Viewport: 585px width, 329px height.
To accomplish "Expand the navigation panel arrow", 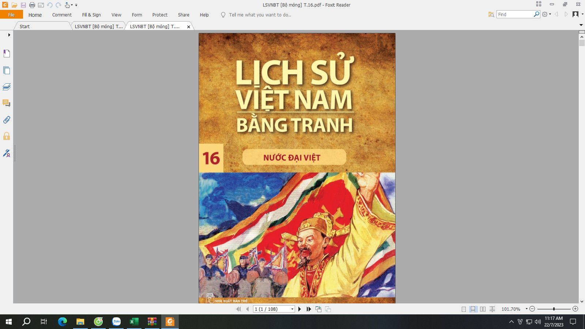I will click(9, 35).
